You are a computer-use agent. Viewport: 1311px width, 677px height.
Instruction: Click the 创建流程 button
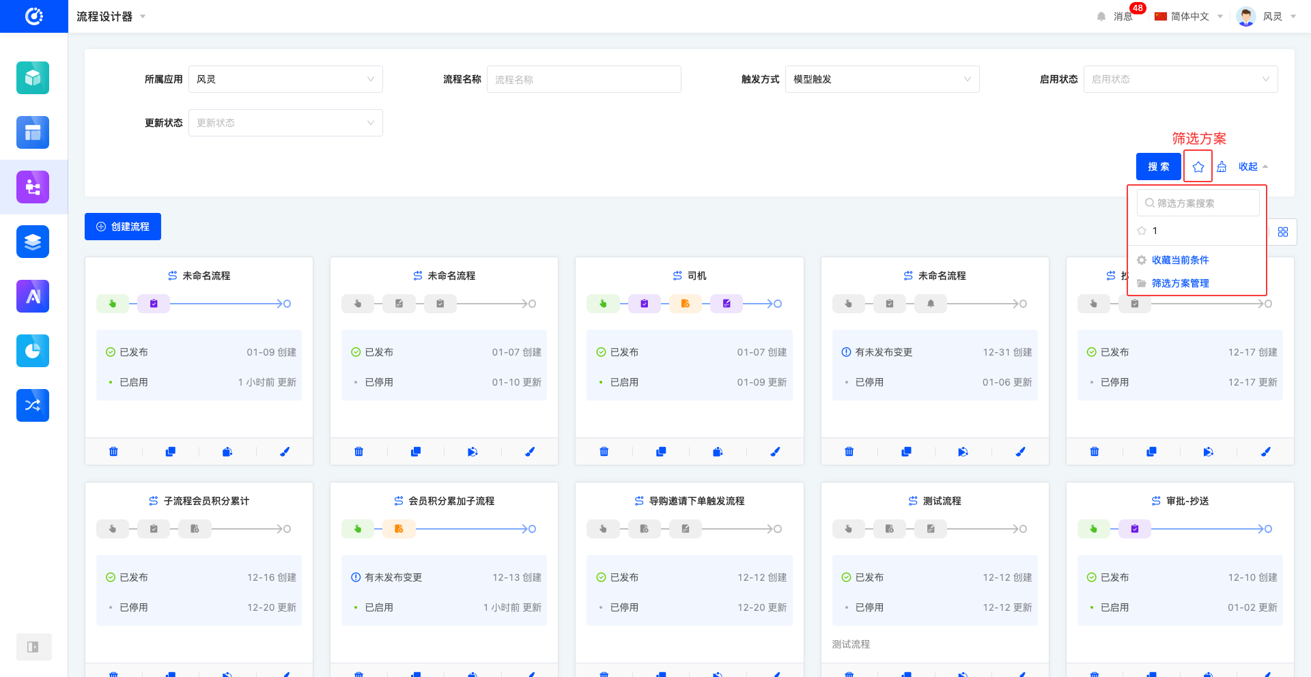click(123, 227)
